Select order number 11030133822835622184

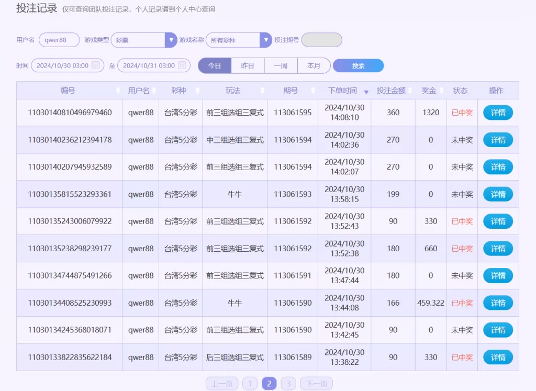(70, 357)
